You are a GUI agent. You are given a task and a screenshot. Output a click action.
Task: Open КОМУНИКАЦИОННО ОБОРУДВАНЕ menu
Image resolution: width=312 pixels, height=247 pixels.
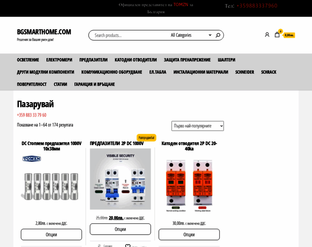click(x=112, y=72)
